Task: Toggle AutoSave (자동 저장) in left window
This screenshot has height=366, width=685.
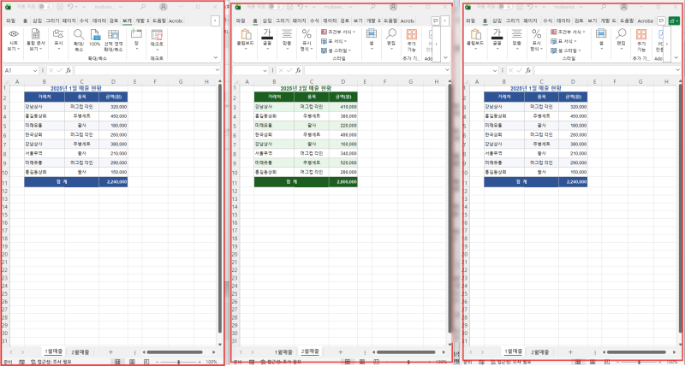Action: pos(45,7)
